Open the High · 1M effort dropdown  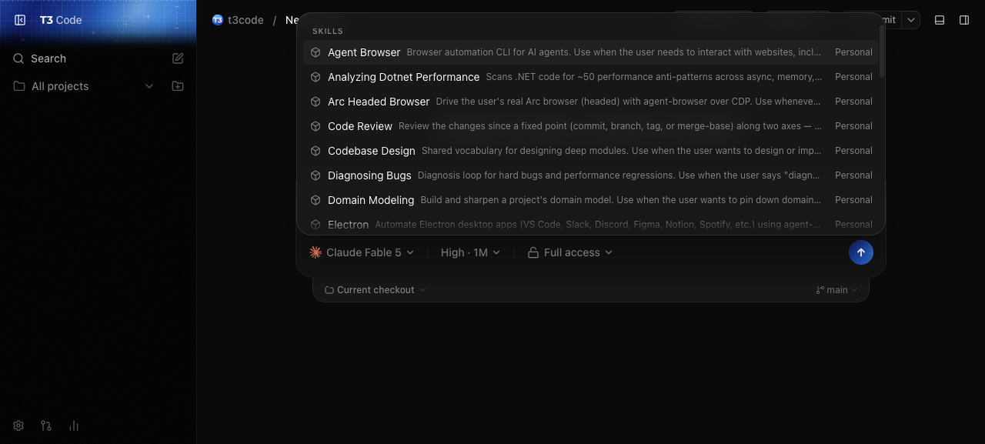click(470, 252)
